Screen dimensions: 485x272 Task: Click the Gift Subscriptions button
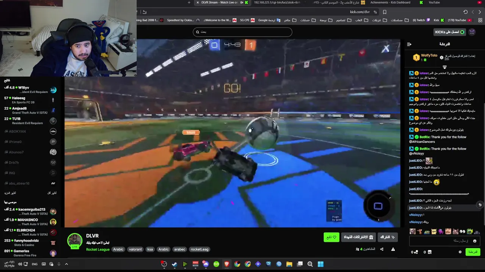point(358,237)
